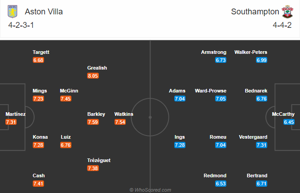Screen dimensions: 300x193
Task: Click player name Watkins
Action: [124, 114]
